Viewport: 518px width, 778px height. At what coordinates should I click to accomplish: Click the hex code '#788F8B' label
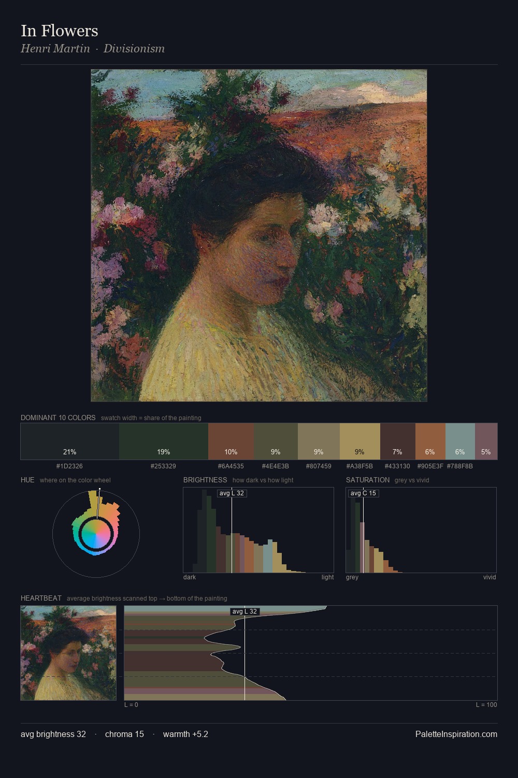[x=460, y=466]
